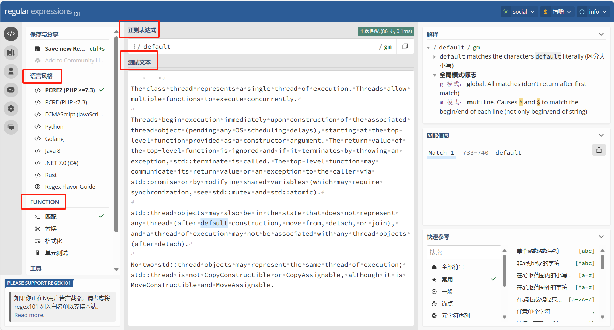Viewport: 614px width, 330px height.
Task: Open the regex quiz gamepad icon
Action: (x=11, y=90)
